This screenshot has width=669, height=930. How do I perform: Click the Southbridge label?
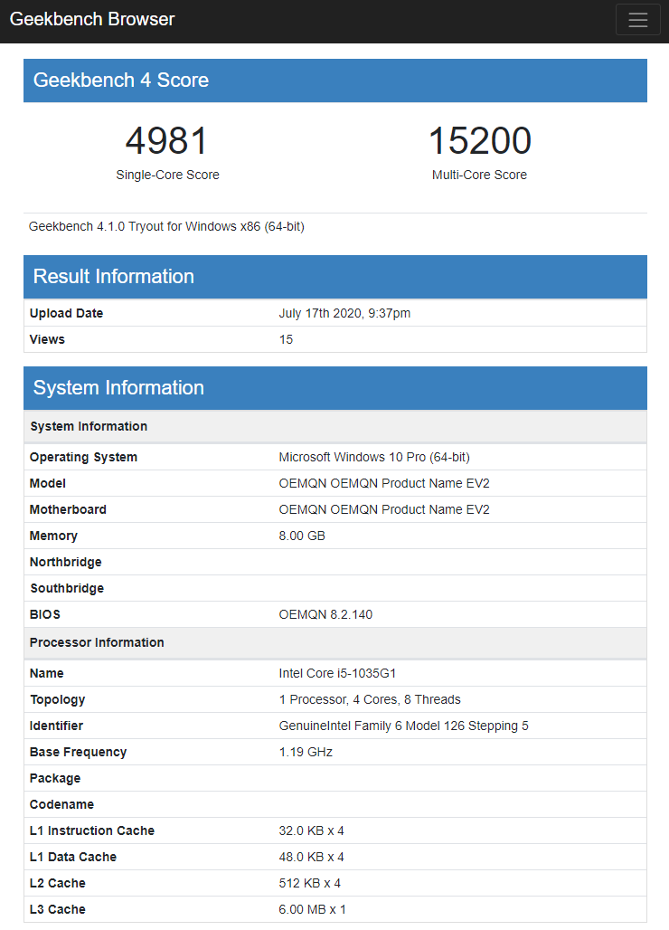coord(67,588)
